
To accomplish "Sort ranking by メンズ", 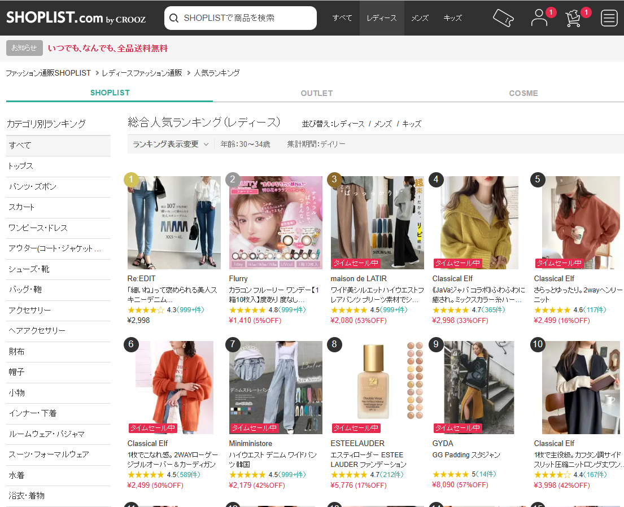I will [x=383, y=124].
